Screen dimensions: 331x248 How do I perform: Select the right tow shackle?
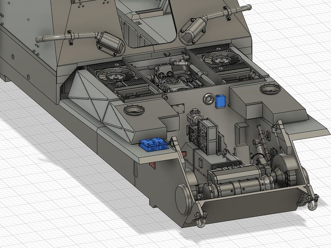click(313, 201)
